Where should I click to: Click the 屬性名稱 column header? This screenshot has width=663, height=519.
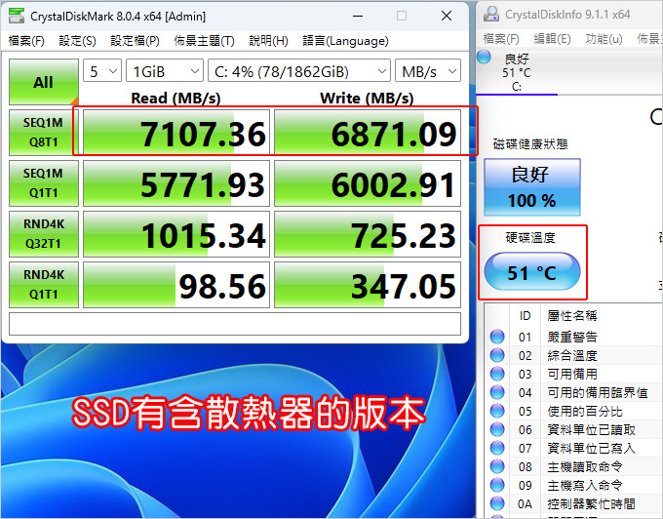(x=571, y=315)
